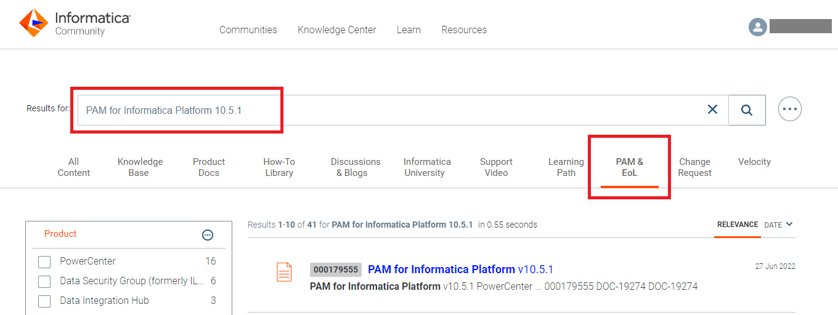Switch to the Support Video tab

[496, 167]
